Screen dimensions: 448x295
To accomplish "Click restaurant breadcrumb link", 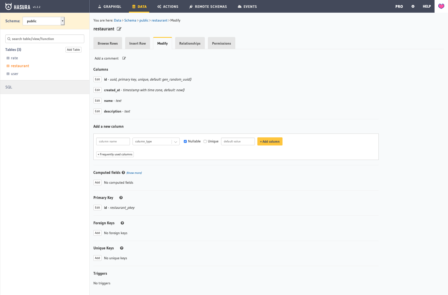I will pyautogui.click(x=159, y=20).
